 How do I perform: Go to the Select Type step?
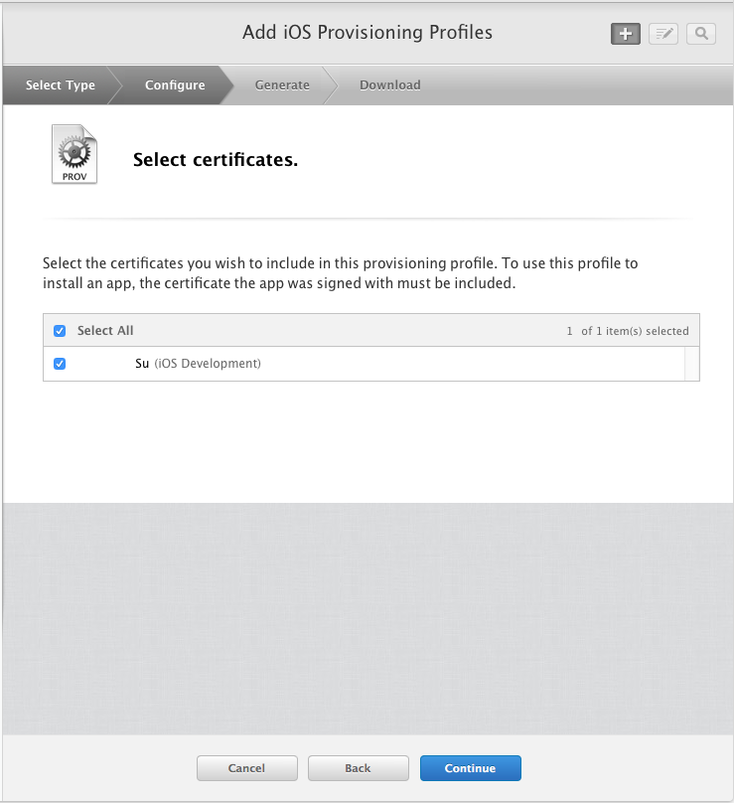61,85
